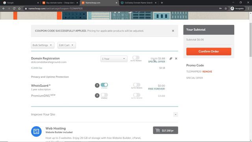Viewport: 252px width, 142px height.
Task: Click the edit pencil for domain registration
Action: [x=171, y=58]
